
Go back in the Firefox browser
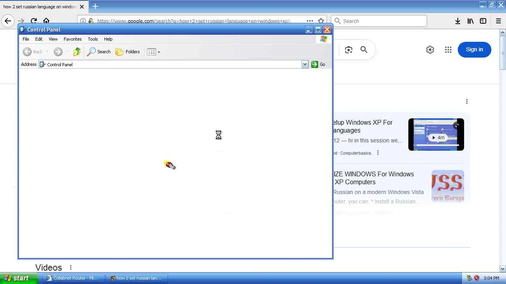[x=8, y=21]
